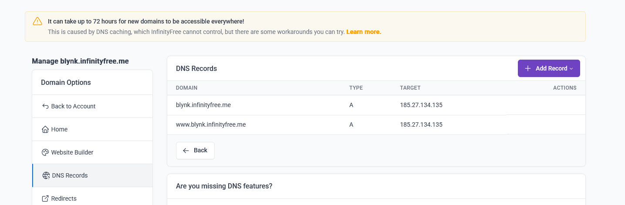Click the left arrow icon in the Back button
Viewport: 625px width, 205px height.
tap(186, 151)
